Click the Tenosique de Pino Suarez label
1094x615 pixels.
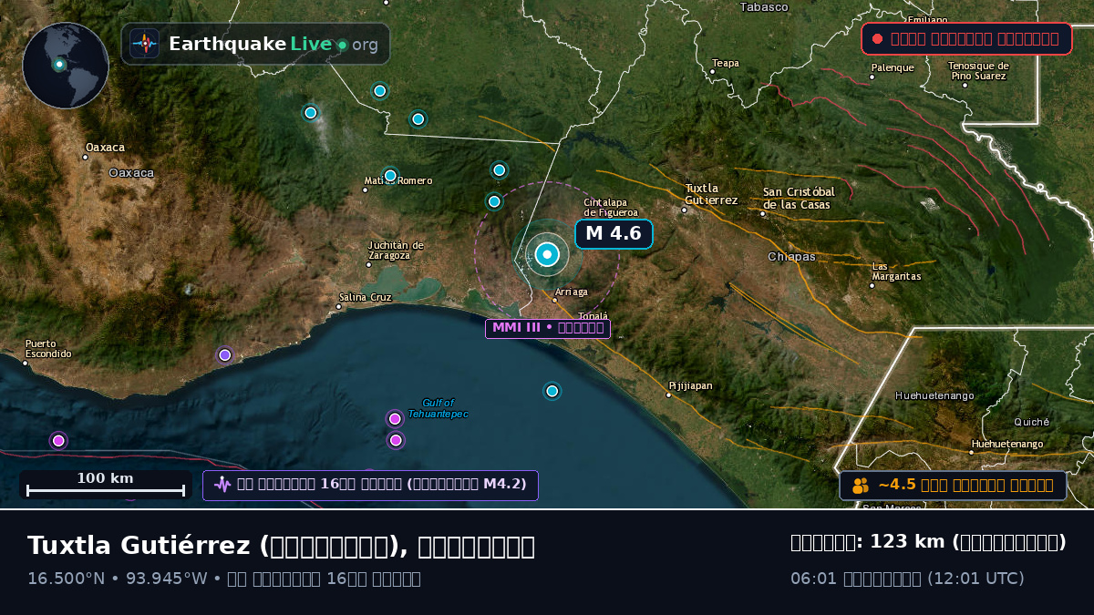(x=978, y=70)
